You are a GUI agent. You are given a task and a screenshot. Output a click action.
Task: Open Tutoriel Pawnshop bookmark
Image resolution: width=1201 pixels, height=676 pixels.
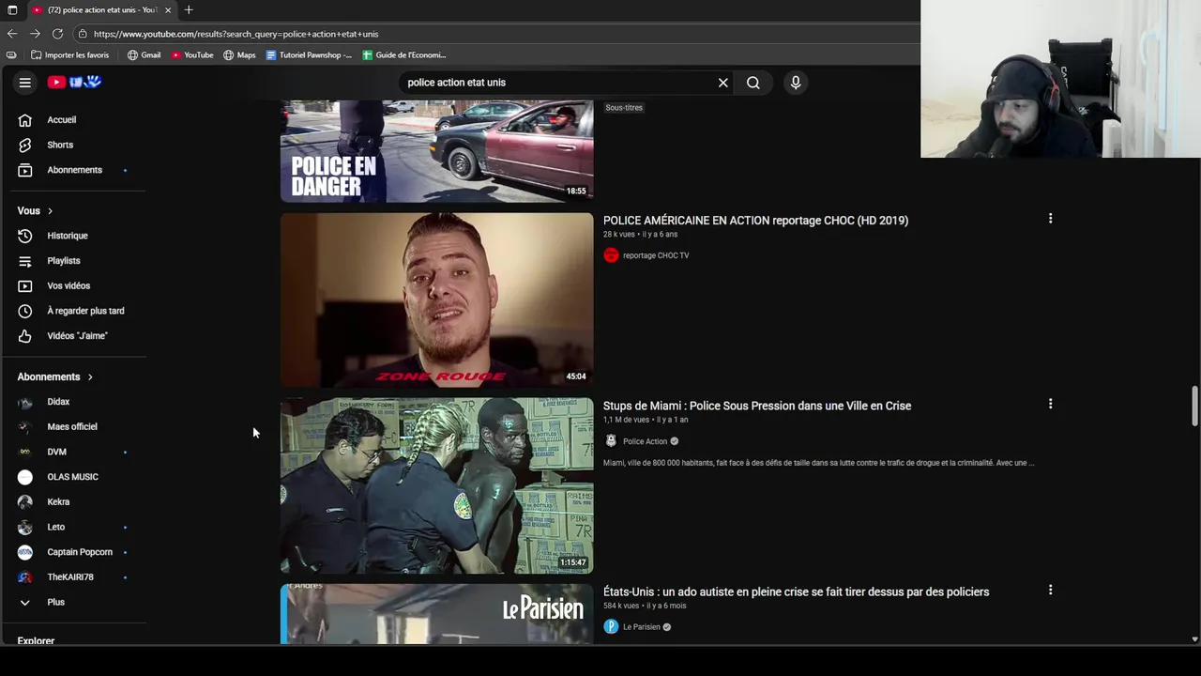[309, 55]
